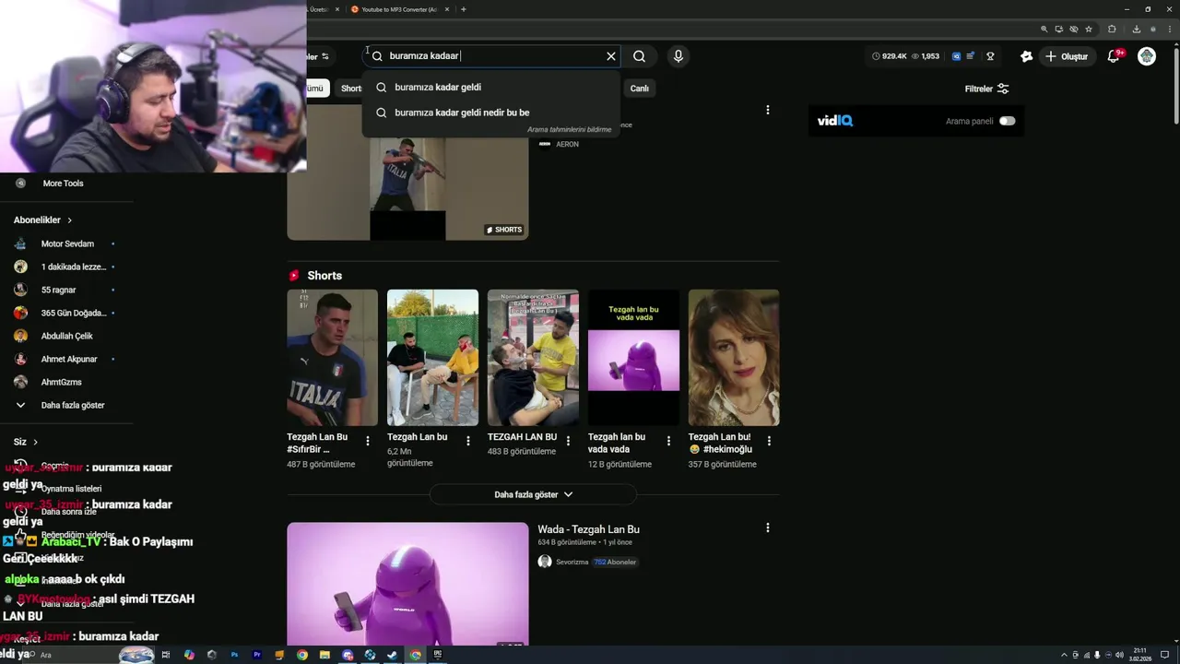Screen dimensions: 1180x664
Task: Open the vidIQ blue IQ icon
Action: click(x=956, y=56)
